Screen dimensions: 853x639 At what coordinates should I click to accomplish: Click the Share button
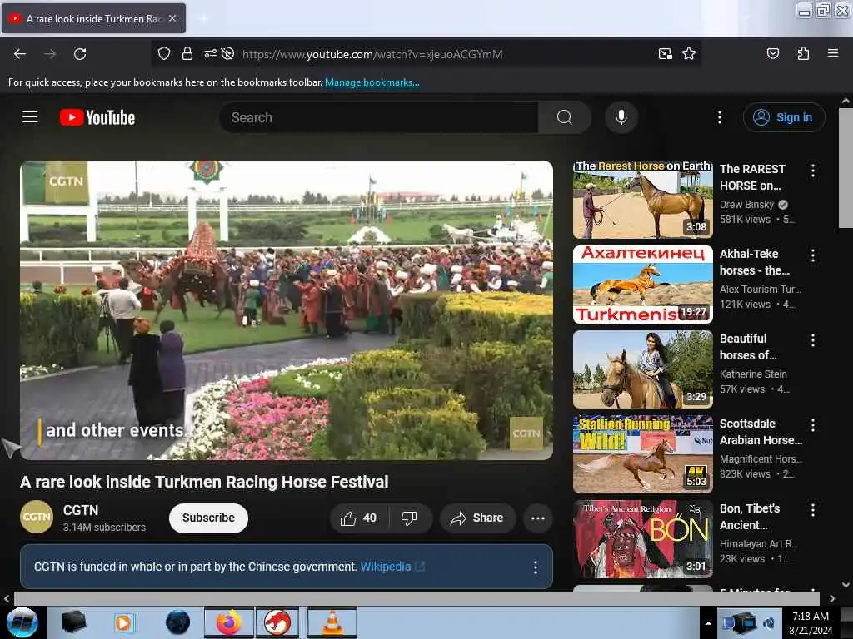[476, 518]
